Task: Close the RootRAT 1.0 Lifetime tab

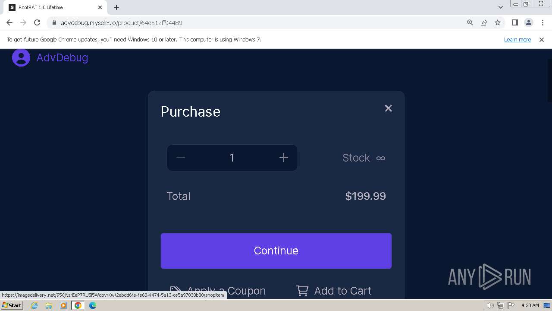Action: (100, 7)
